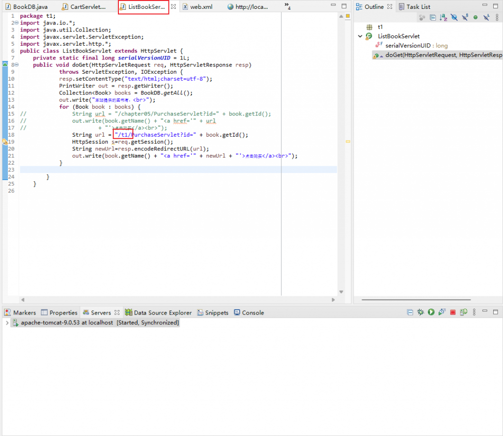This screenshot has height=436, width=503.
Task: Collapse ListBookServlet node in Outline
Action: pos(360,36)
